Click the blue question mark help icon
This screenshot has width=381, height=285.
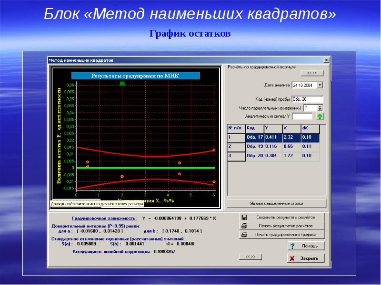(x=292, y=246)
